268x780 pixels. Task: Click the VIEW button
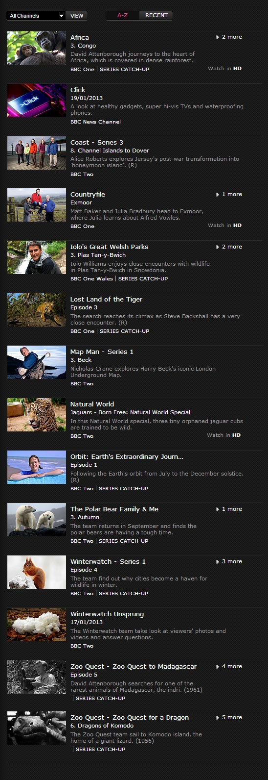[x=77, y=16]
